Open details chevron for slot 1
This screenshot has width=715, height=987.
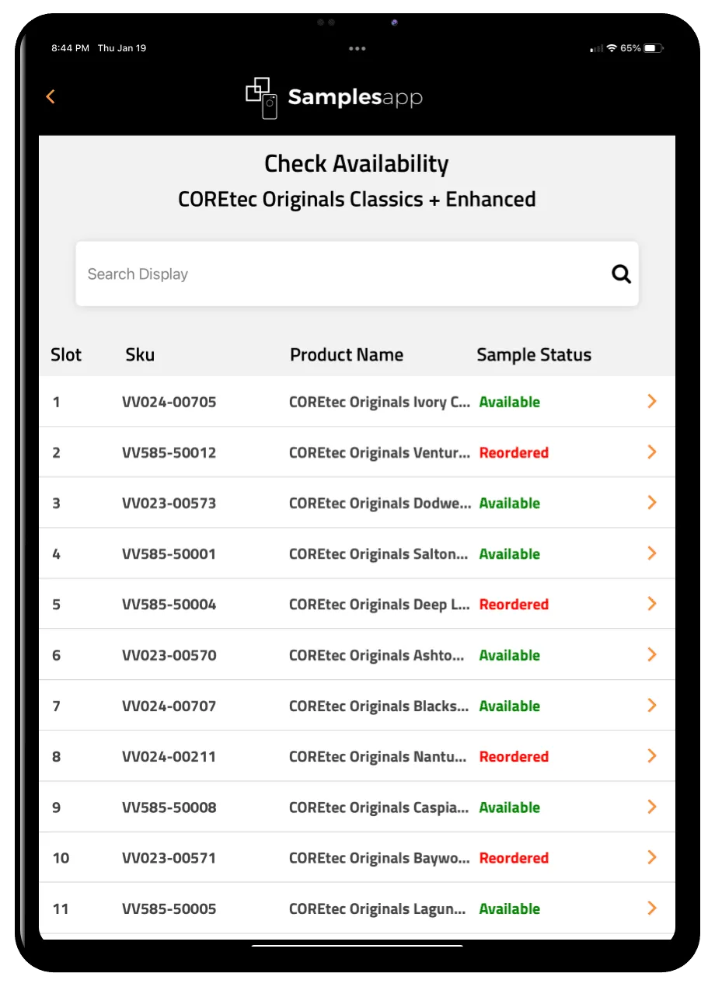[651, 401]
